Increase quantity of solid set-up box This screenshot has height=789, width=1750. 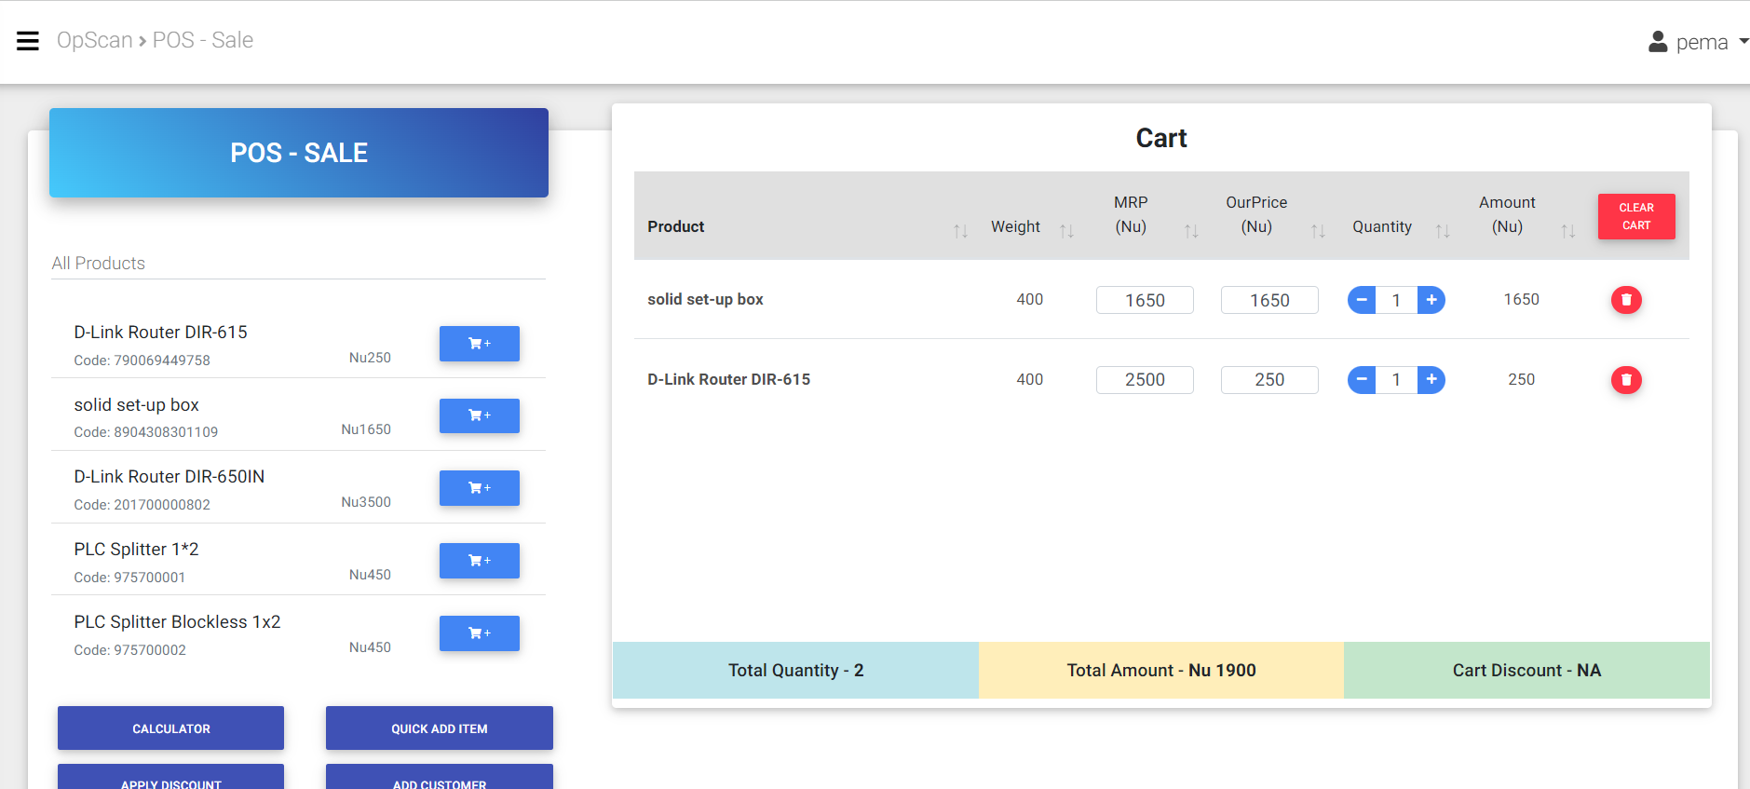[x=1431, y=300]
